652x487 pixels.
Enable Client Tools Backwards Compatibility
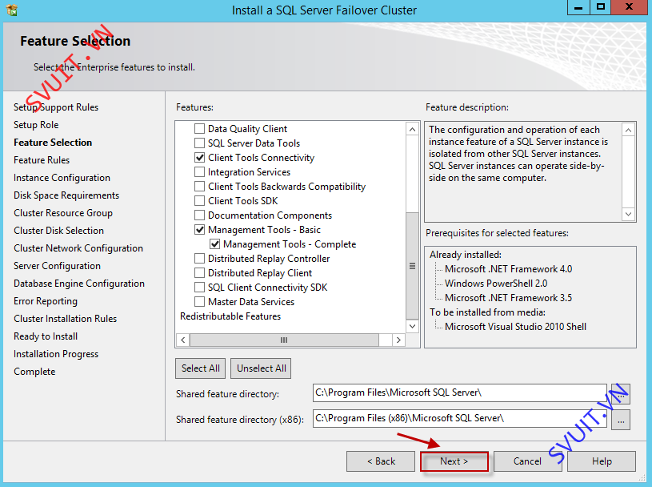tap(199, 187)
